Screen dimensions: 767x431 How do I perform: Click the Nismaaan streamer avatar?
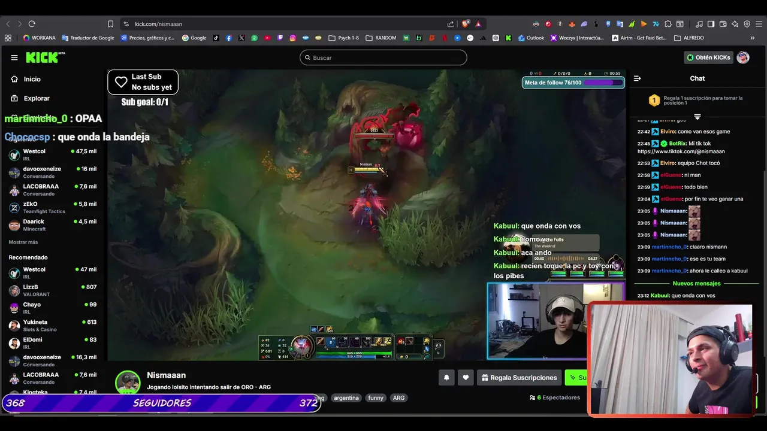click(128, 382)
